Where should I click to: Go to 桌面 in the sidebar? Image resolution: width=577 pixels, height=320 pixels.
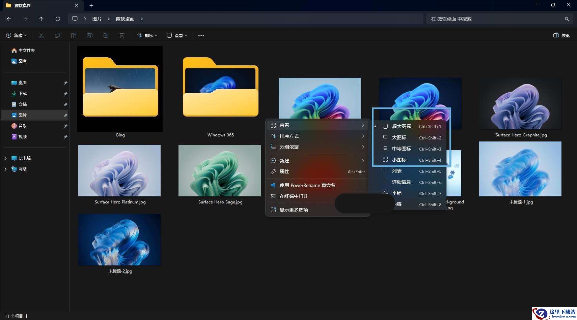tap(19, 83)
